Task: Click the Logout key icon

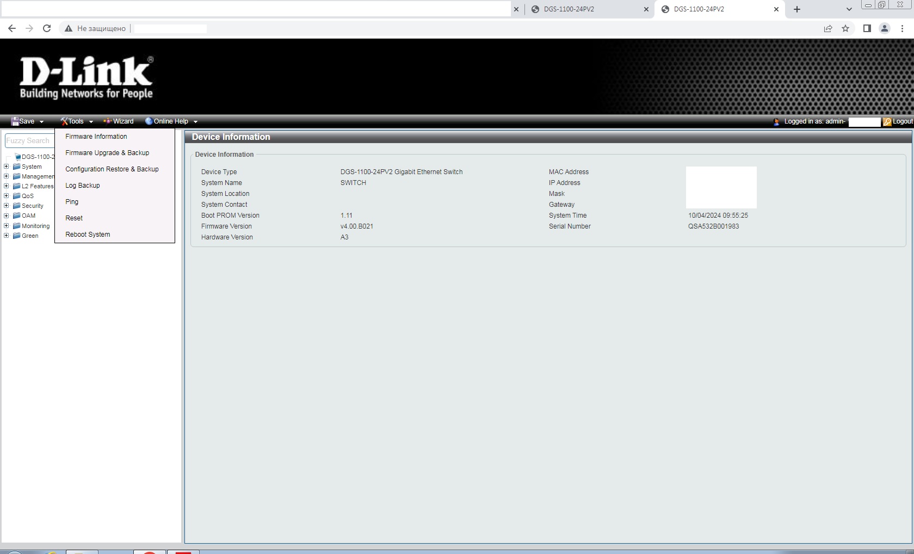Action: tap(887, 122)
